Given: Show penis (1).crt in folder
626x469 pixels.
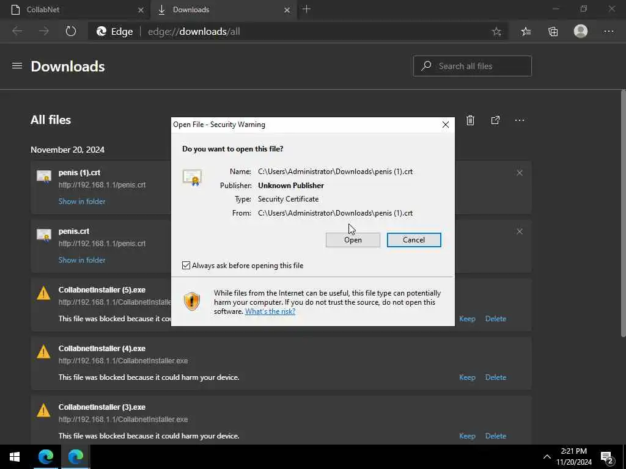Looking at the screenshot, I should pos(82,202).
